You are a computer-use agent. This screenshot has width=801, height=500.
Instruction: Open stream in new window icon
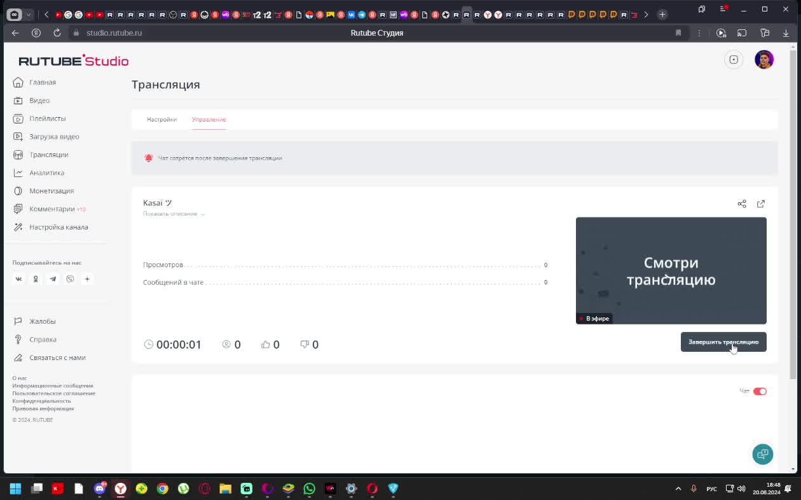click(x=761, y=204)
